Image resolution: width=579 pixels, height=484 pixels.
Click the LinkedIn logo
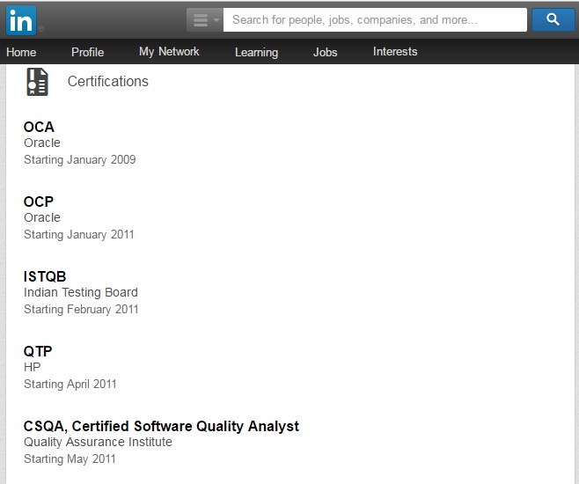[22, 18]
